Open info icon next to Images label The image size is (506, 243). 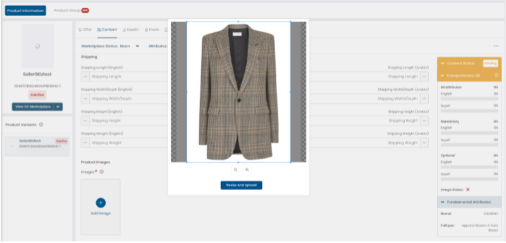(x=102, y=172)
